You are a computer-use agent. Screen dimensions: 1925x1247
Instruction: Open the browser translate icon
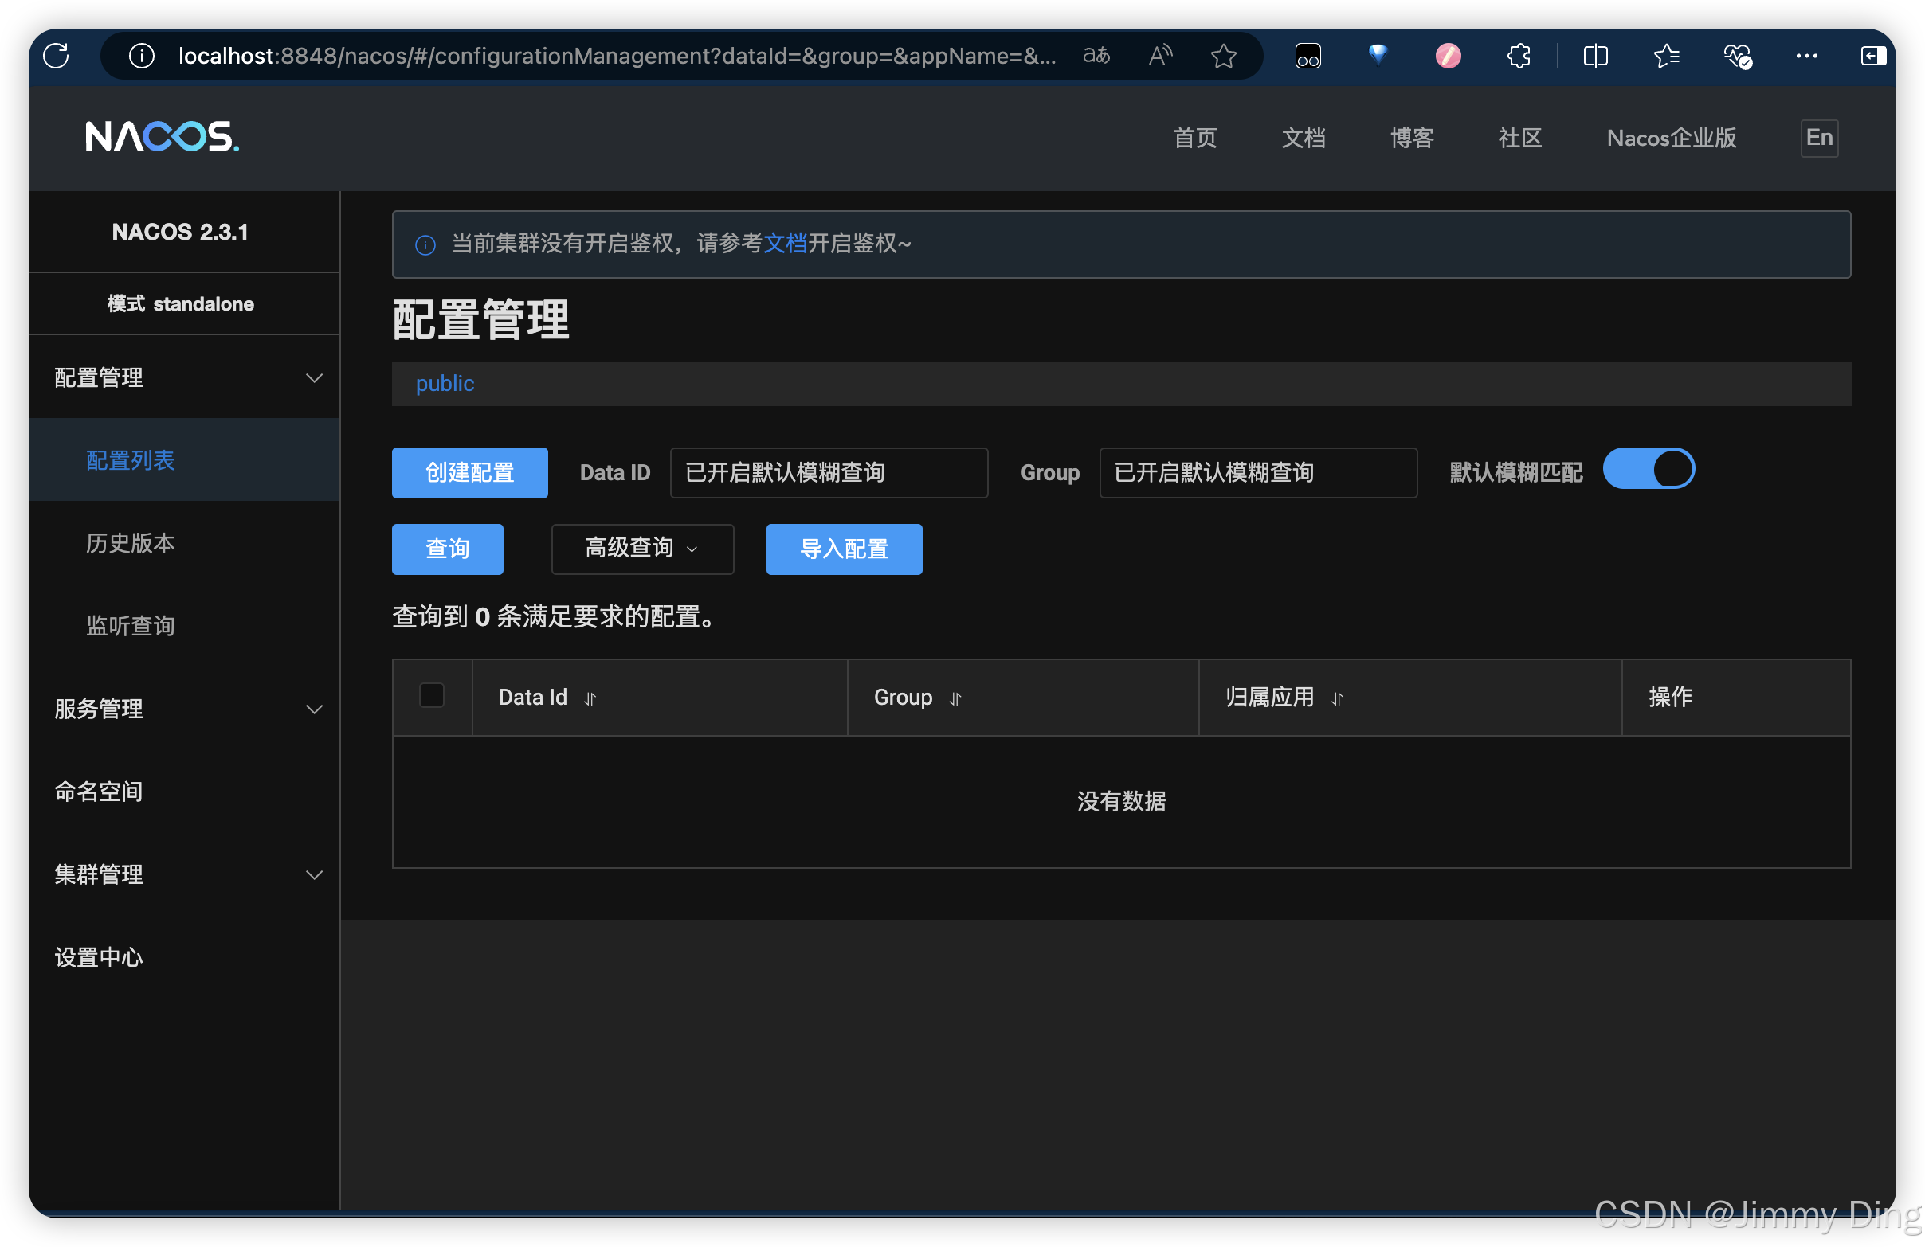1097,56
